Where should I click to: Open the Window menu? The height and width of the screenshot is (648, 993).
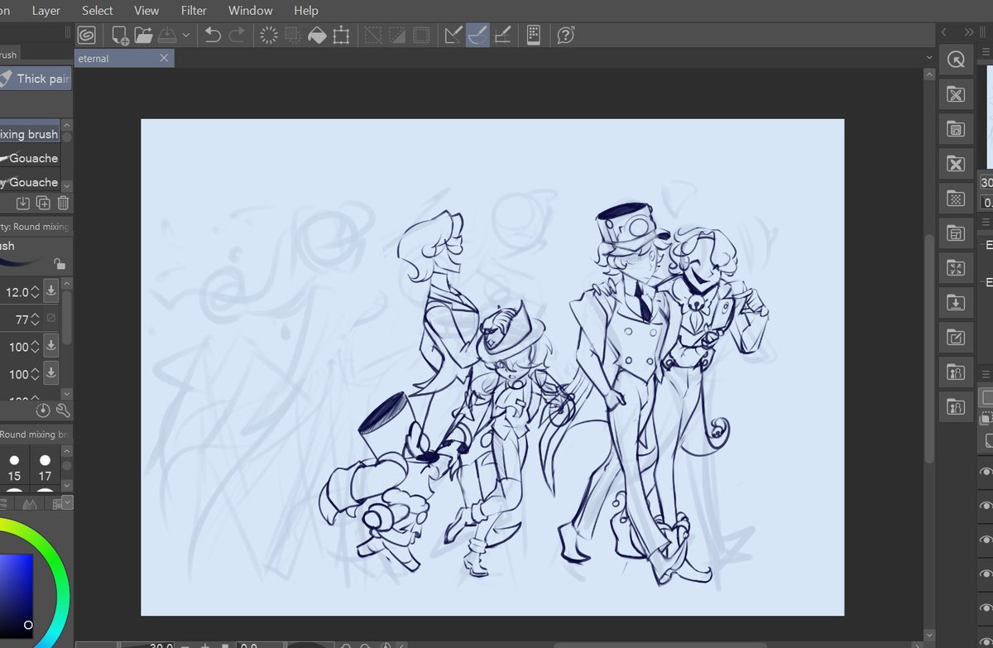point(250,11)
